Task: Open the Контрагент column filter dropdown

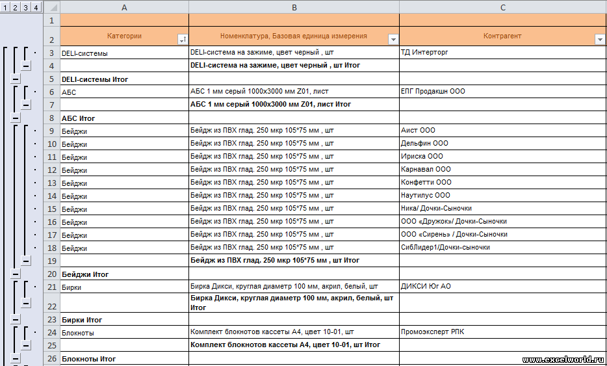Action: (600, 40)
